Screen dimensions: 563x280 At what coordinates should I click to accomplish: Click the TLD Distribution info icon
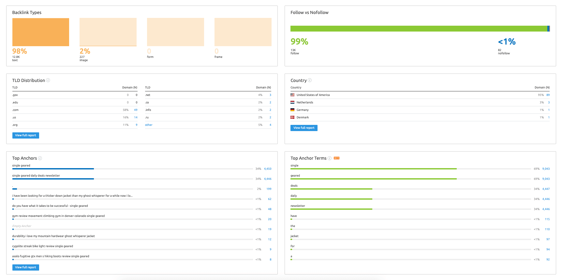[x=48, y=80]
